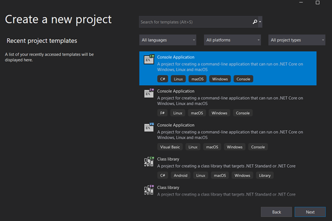This screenshot has height=221, width=332.
Task: Click the Visual Basic tag
Action: click(170, 147)
